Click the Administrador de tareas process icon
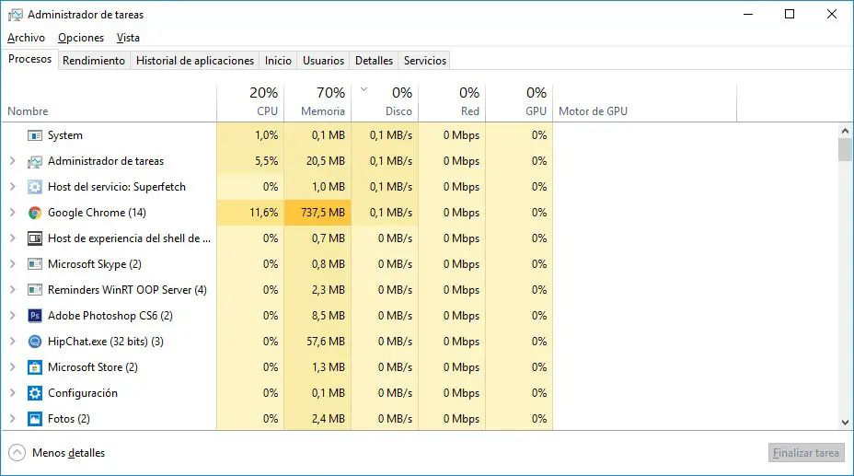Image resolution: width=854 pixels, height=476 pixels. [35, 161]
